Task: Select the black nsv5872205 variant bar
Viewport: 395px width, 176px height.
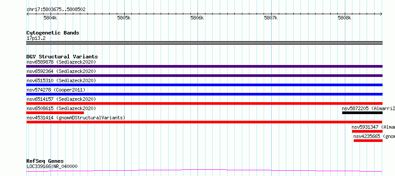Action: pos(362,113)
